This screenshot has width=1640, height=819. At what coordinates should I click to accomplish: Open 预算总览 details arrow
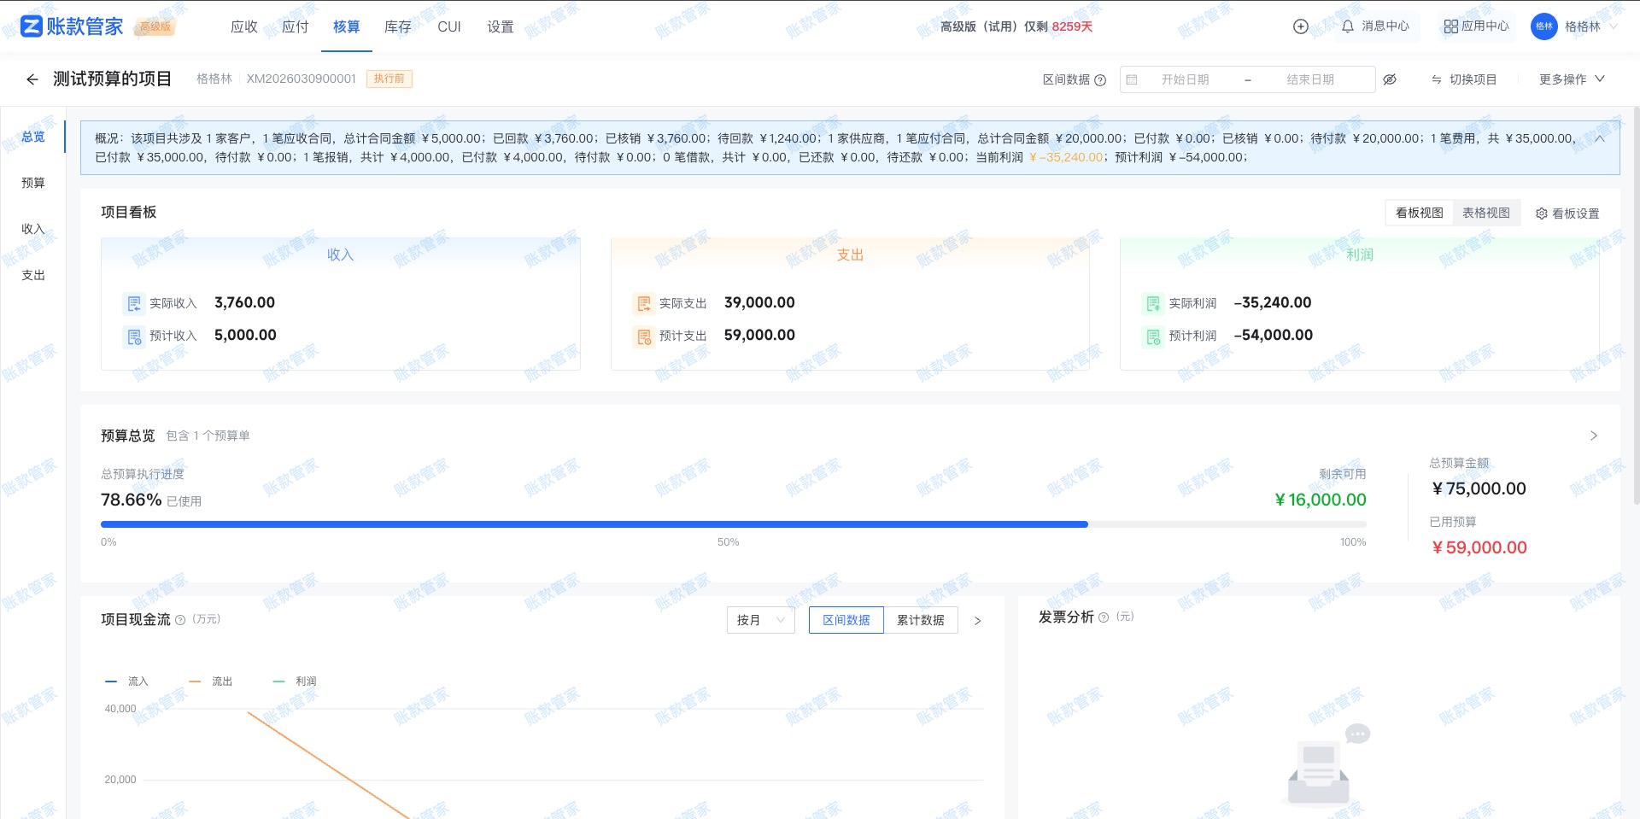point(1593,436)
